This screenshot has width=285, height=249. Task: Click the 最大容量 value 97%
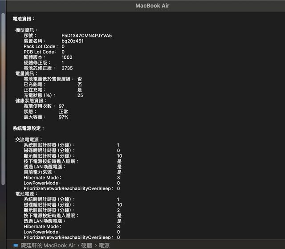pos(63,117)
